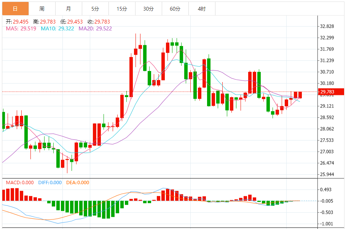Click the MA20: 29.522 indicator label

pos(95,28)
